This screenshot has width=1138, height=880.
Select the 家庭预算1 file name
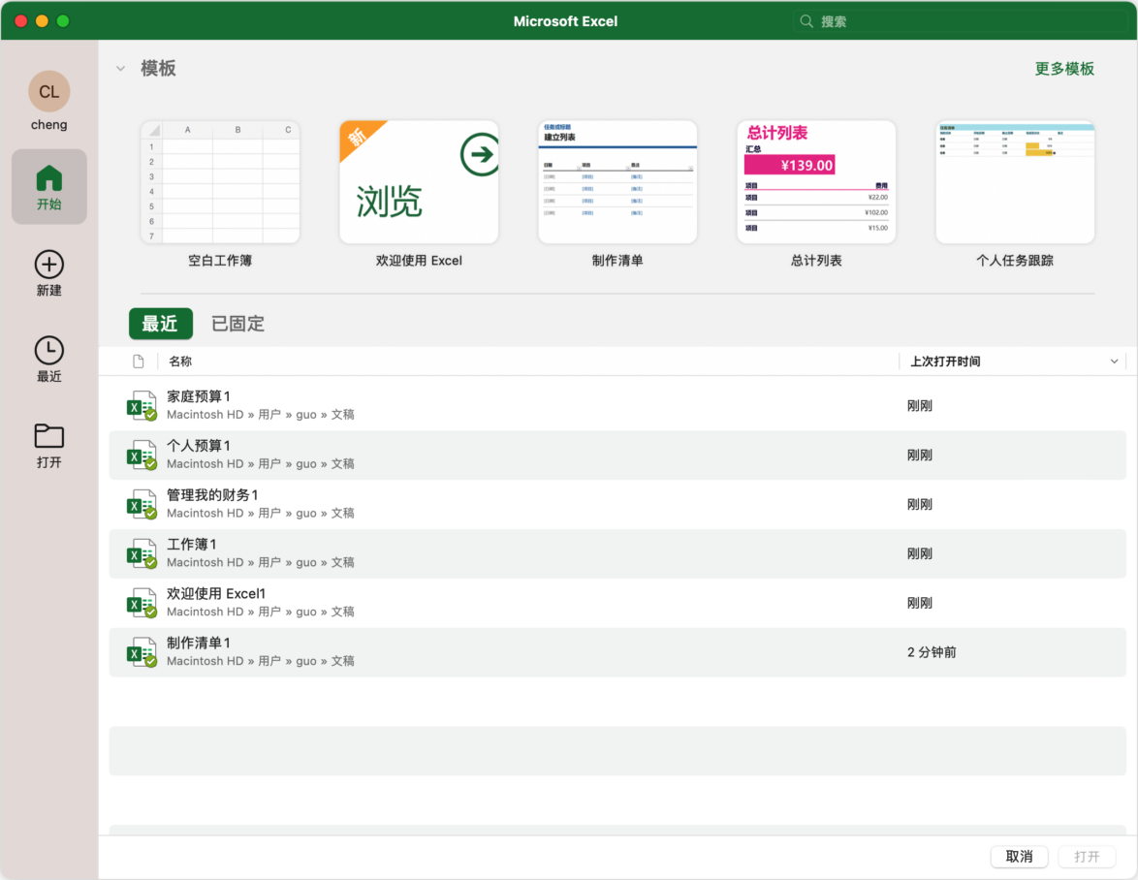[199, 396]
